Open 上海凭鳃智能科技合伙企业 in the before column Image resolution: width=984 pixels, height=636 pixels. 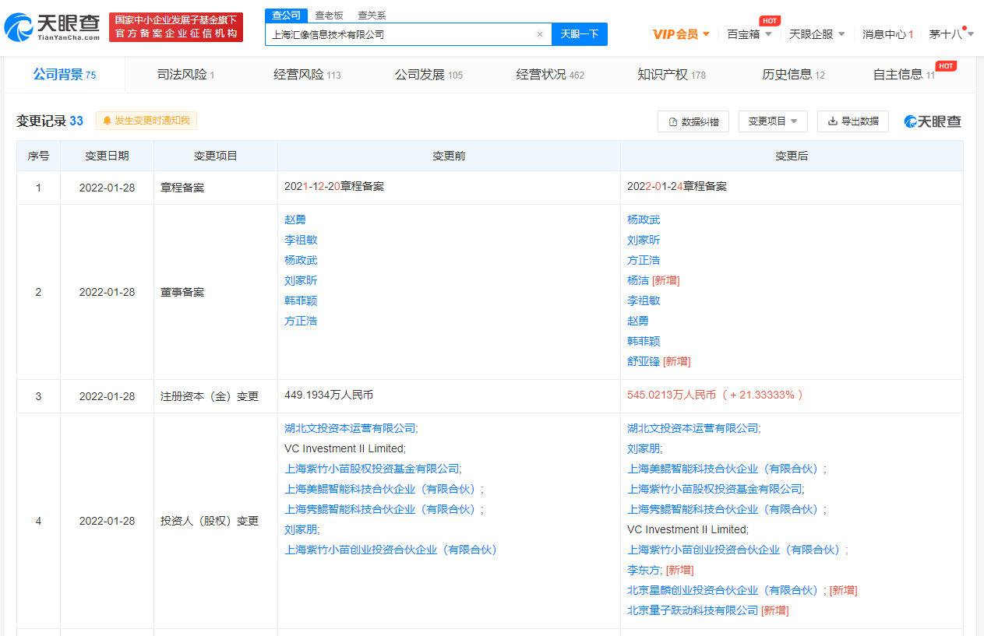[382, 509]
